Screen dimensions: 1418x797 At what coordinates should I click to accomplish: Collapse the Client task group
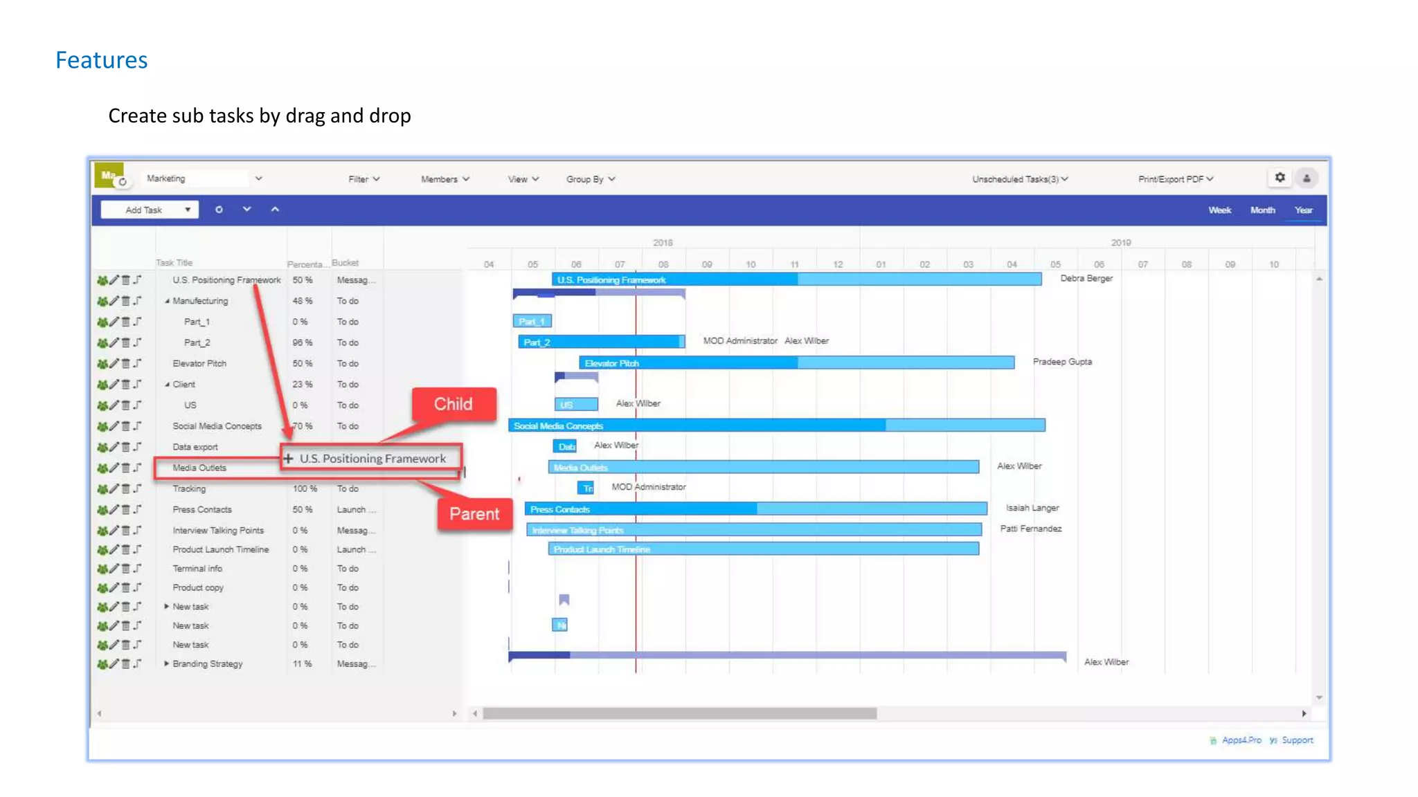[x=167, y=384]
